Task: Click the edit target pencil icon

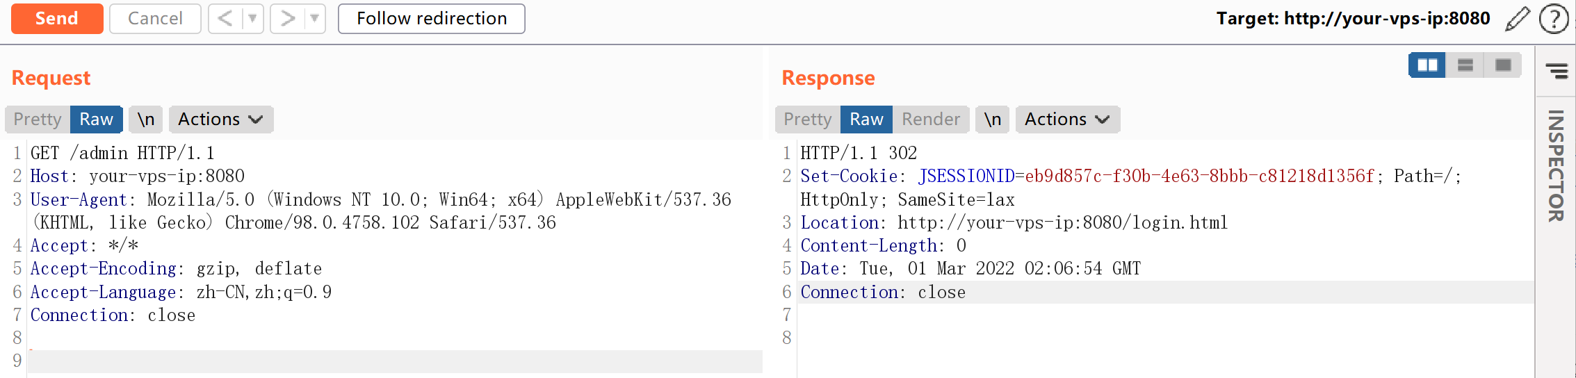Action: pos(1517,19)
